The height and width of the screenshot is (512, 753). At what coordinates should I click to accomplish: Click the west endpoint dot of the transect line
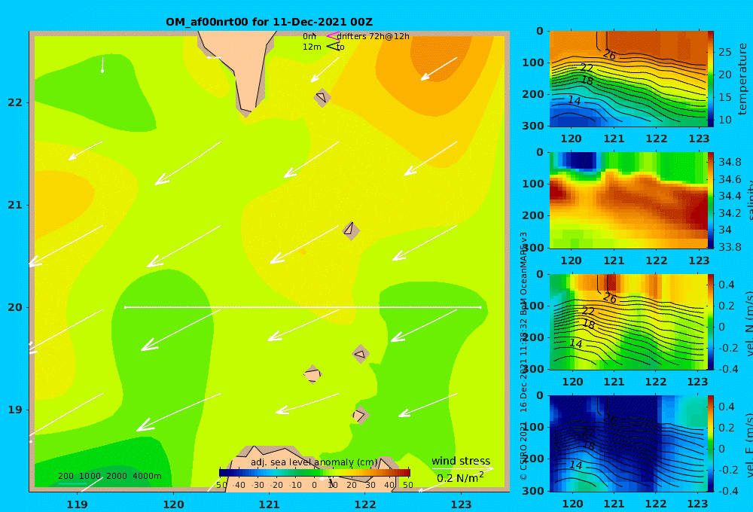pyautogui.click(x=126, y=307)
